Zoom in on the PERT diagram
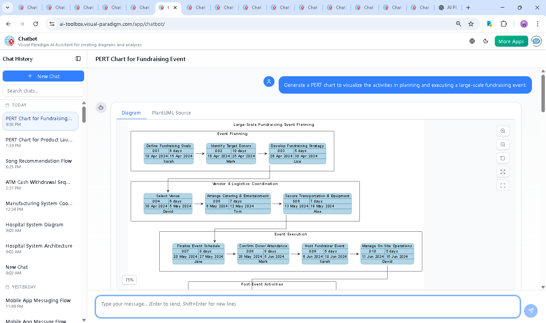Viewport: 546px width, 323px height. (x=503, y=131)
